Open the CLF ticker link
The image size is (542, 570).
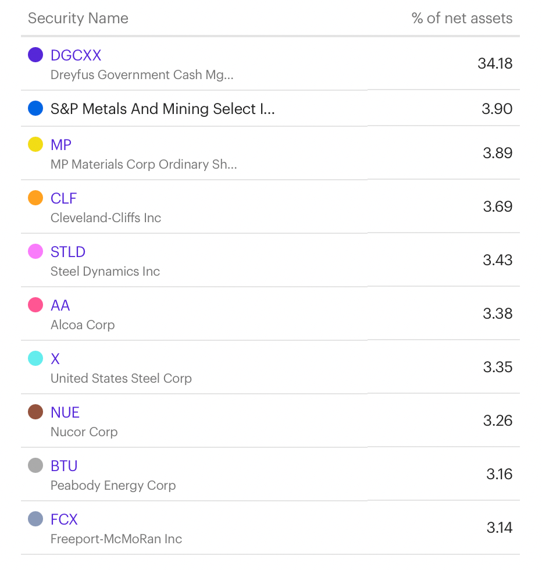tap(63, 198)
